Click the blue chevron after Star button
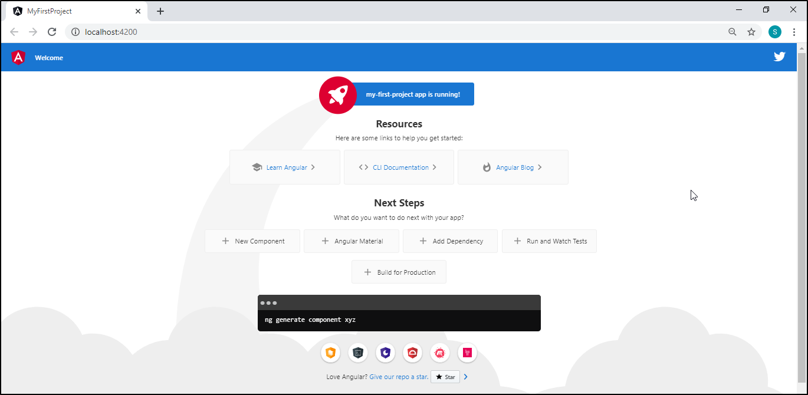This screenshot has width=808, height=395. [x=466, y=377]
